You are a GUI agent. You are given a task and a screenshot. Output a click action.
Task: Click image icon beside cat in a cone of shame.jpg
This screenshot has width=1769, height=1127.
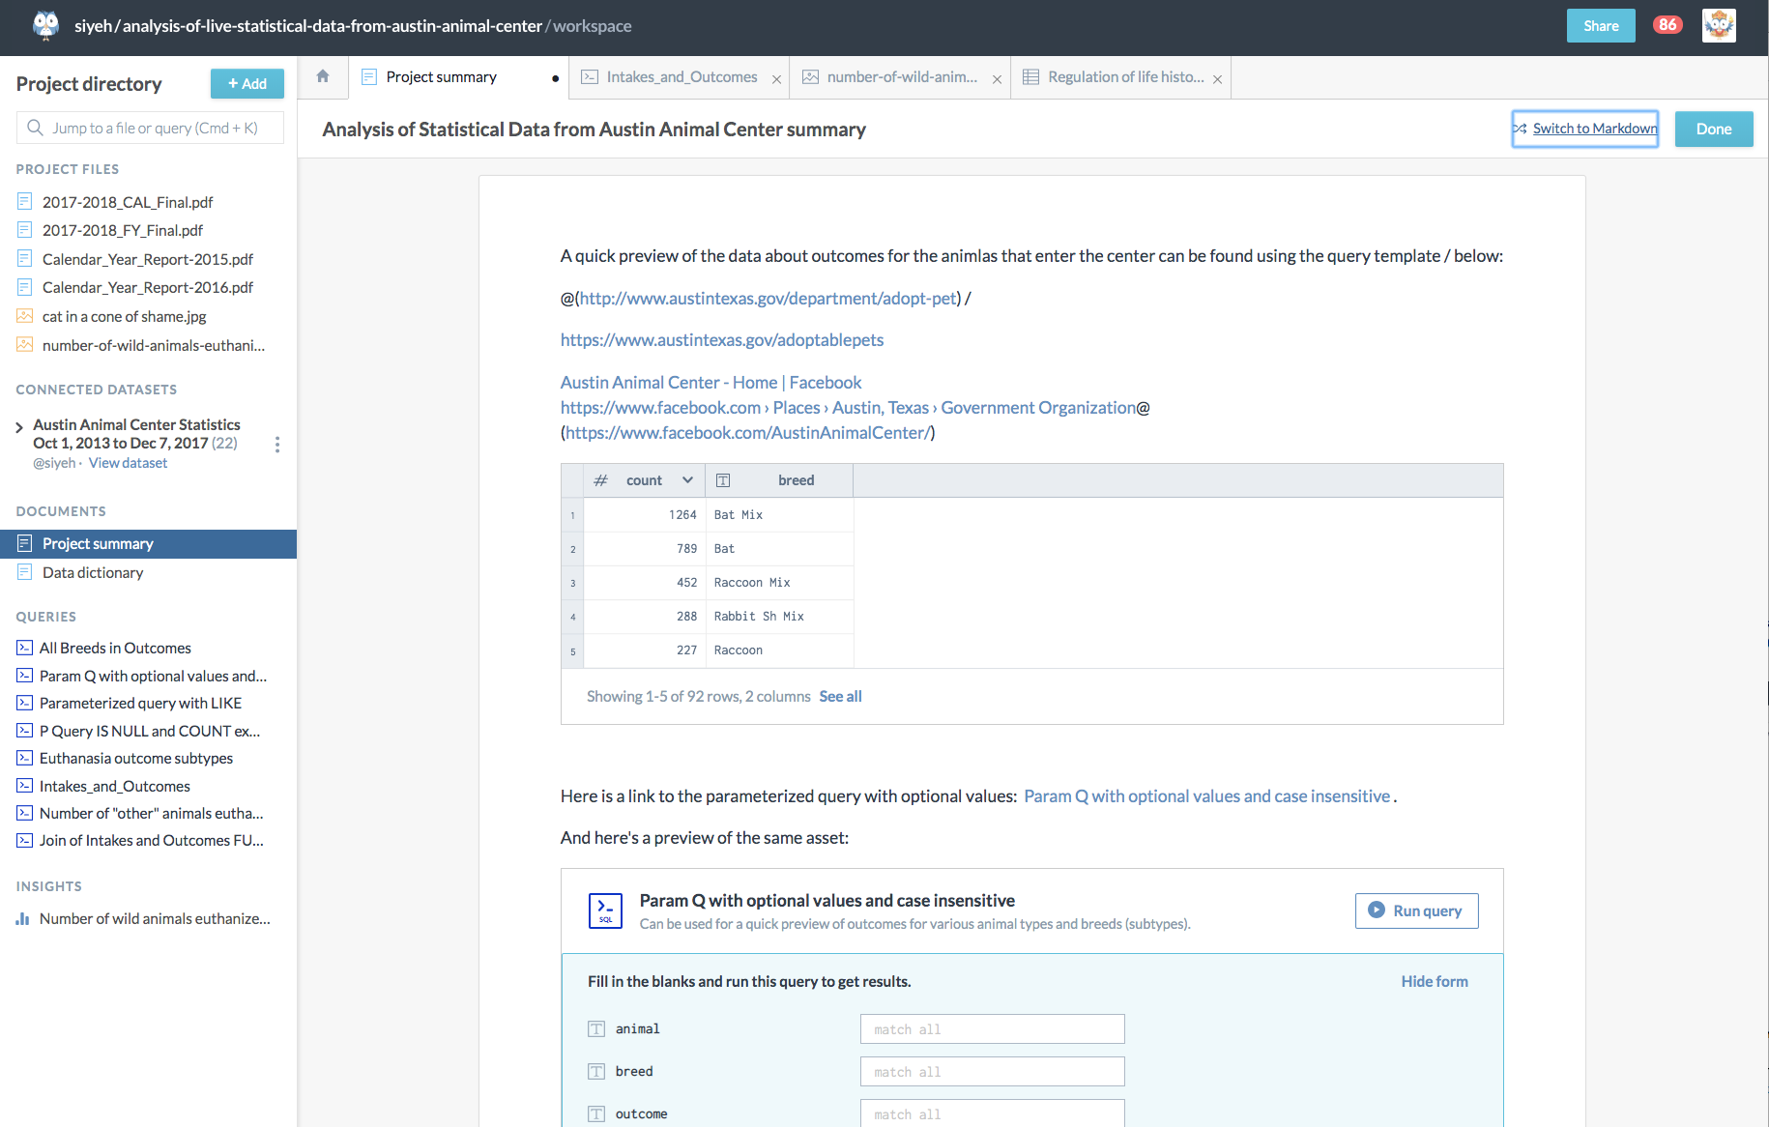tap(25, 316)
